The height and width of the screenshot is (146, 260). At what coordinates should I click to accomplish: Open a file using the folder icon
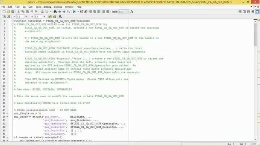[9, 12]
